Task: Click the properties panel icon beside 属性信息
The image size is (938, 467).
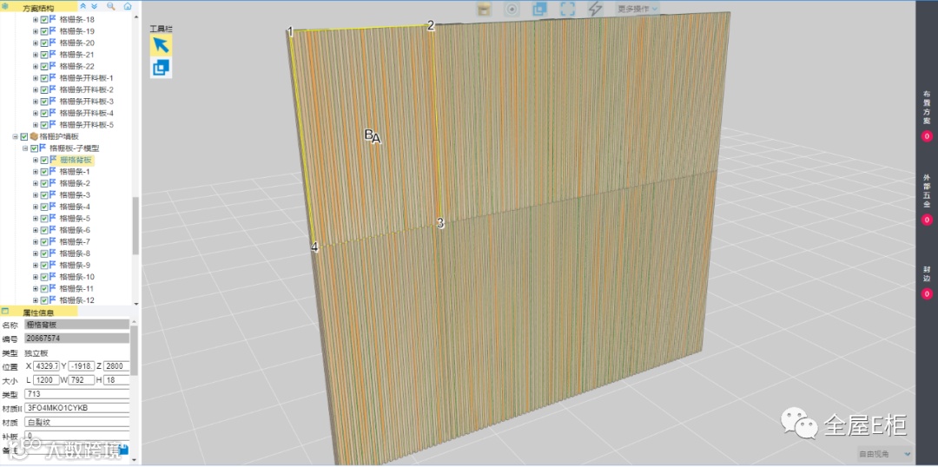Action: tap(5, 312)
